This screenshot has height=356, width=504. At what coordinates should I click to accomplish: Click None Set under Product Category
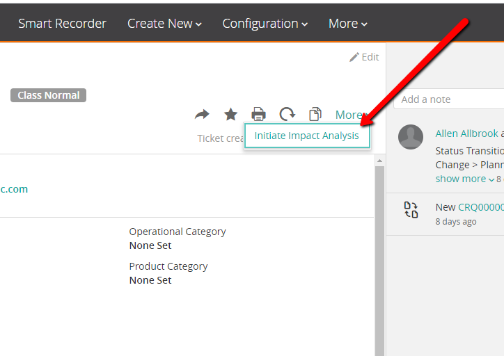click(150, 280)
